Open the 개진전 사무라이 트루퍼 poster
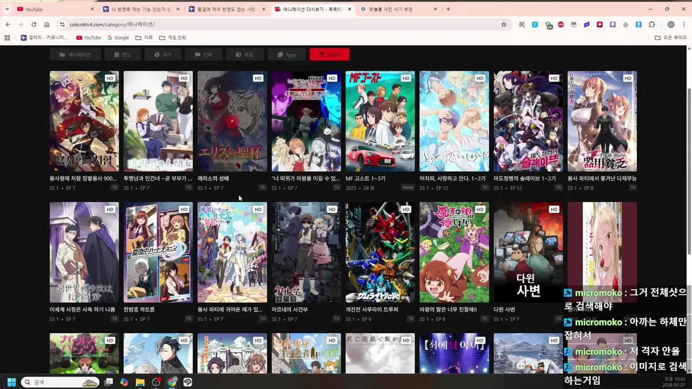This screenshot has height=389, width=692. tap(380, 252)
